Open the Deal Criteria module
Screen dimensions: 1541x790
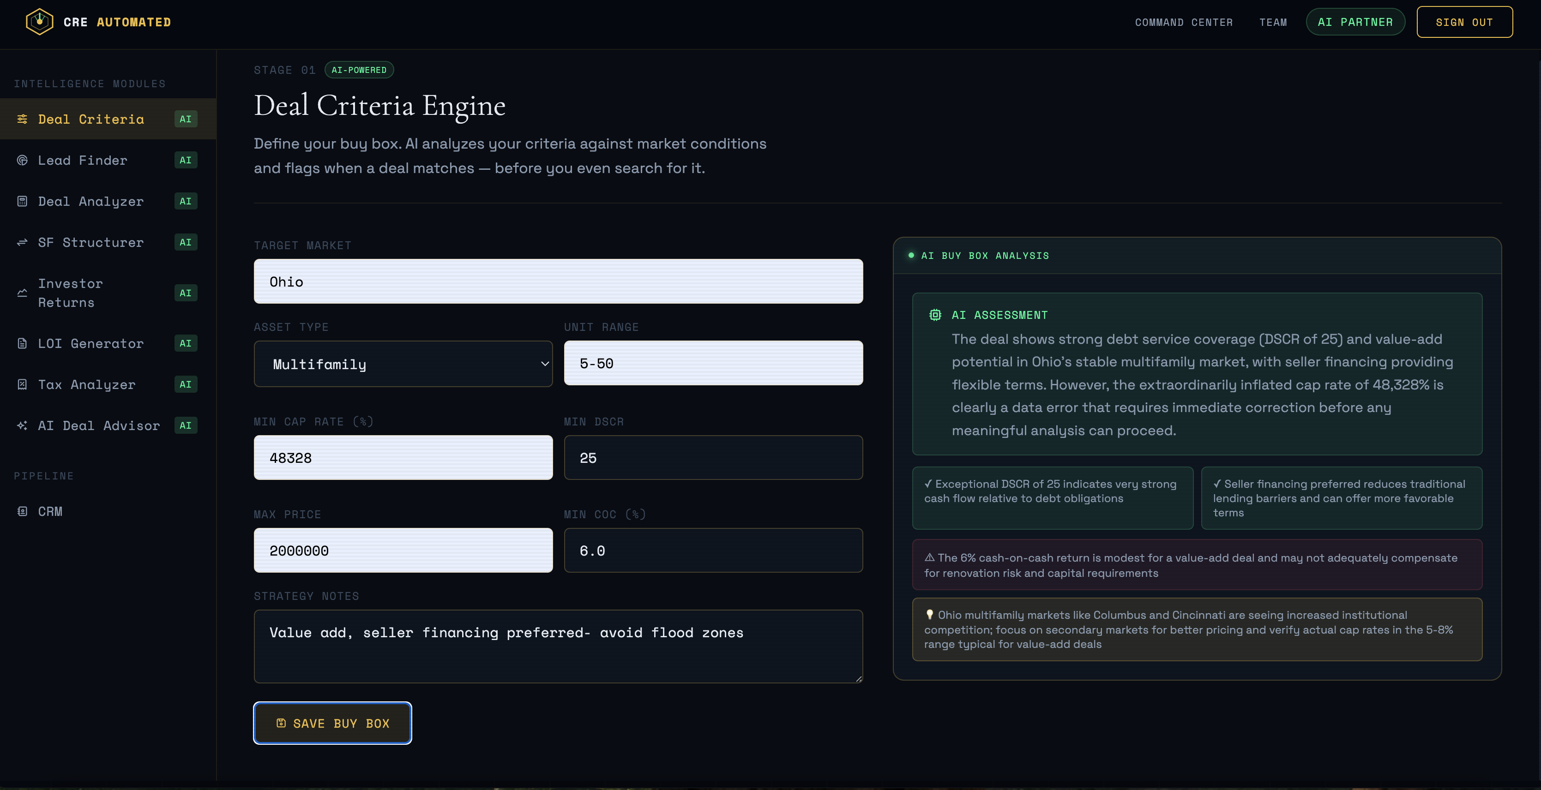(x=108, y=119)
